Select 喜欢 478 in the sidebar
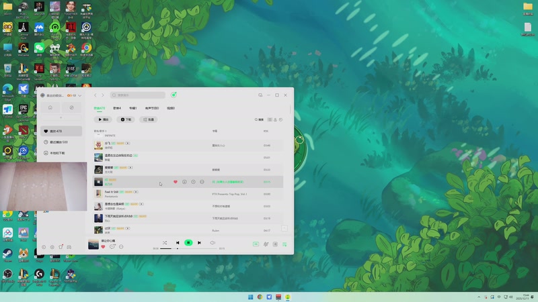 pyautogui.click(x=61, y=131)
